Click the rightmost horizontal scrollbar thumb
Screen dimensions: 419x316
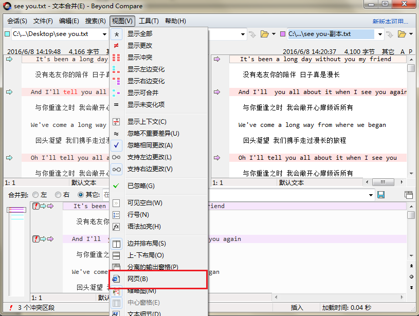(381, 182)
